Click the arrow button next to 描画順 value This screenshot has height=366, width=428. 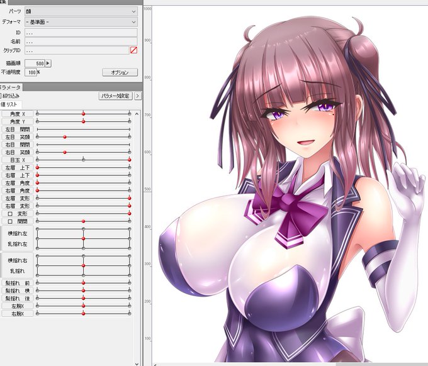[48, 64]
